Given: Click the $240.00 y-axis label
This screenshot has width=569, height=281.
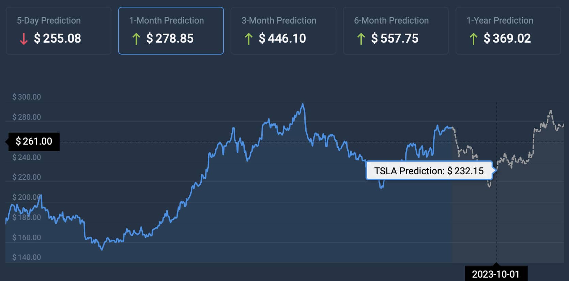Looking at the screenshot, I should pos(27,157).
